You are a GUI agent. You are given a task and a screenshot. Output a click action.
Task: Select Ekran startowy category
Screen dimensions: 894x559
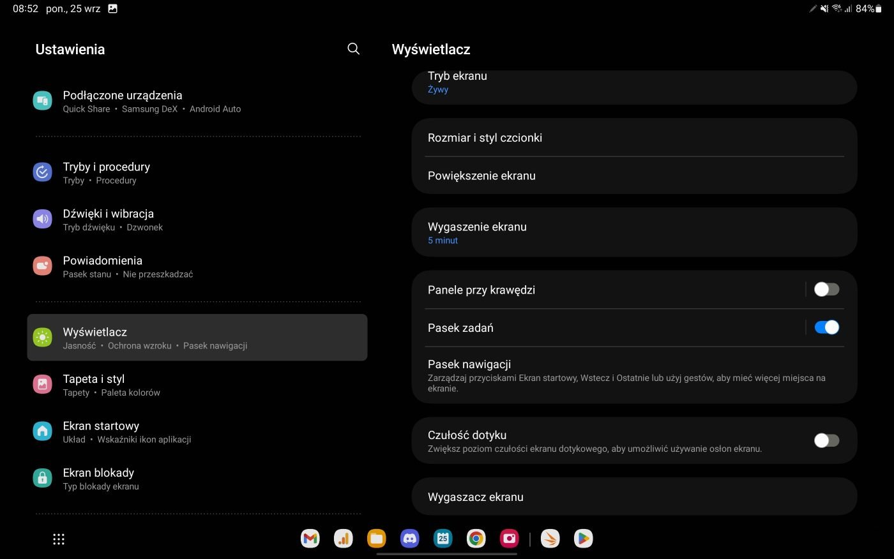point(197,431)
